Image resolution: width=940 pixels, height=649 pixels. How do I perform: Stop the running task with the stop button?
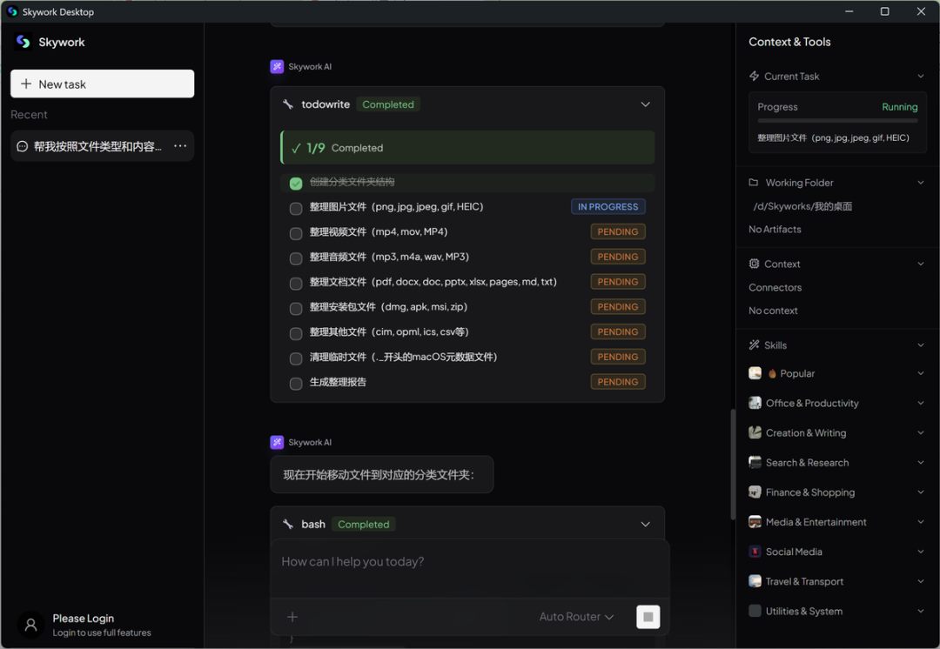pos(648,617)
